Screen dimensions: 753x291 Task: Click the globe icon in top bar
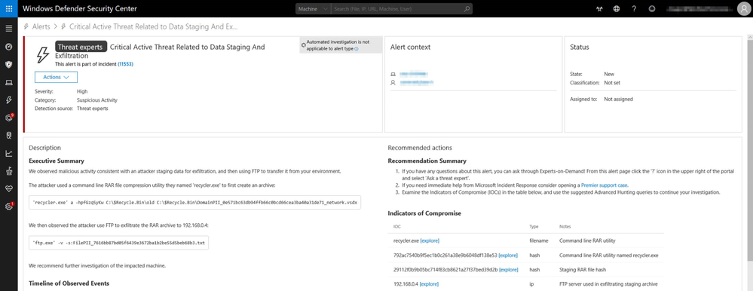click(617, 8)
